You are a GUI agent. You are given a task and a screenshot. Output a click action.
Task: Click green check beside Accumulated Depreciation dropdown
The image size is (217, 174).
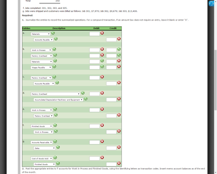tap(86, 99)
